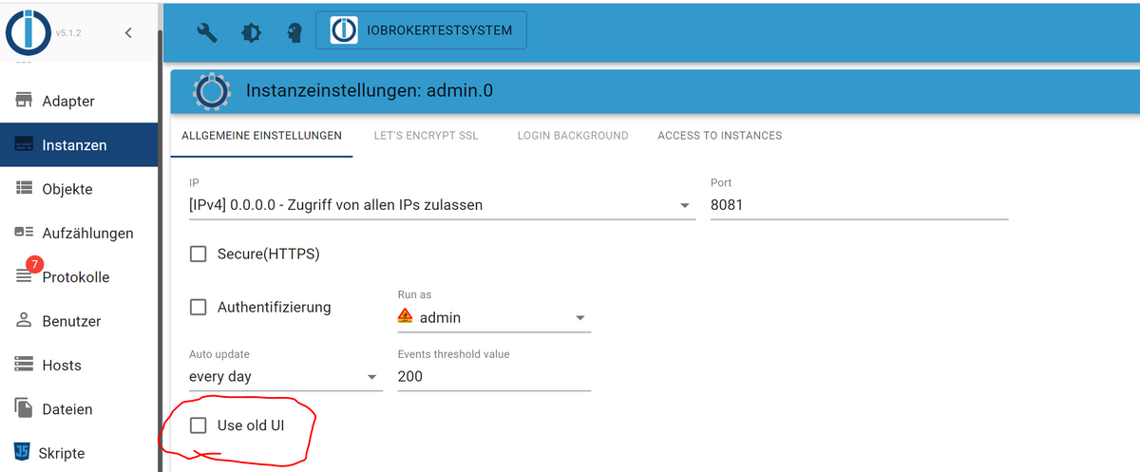Switch to Allgemeine Einstellungen tab
1140x472 pixels.
point(262,136)
